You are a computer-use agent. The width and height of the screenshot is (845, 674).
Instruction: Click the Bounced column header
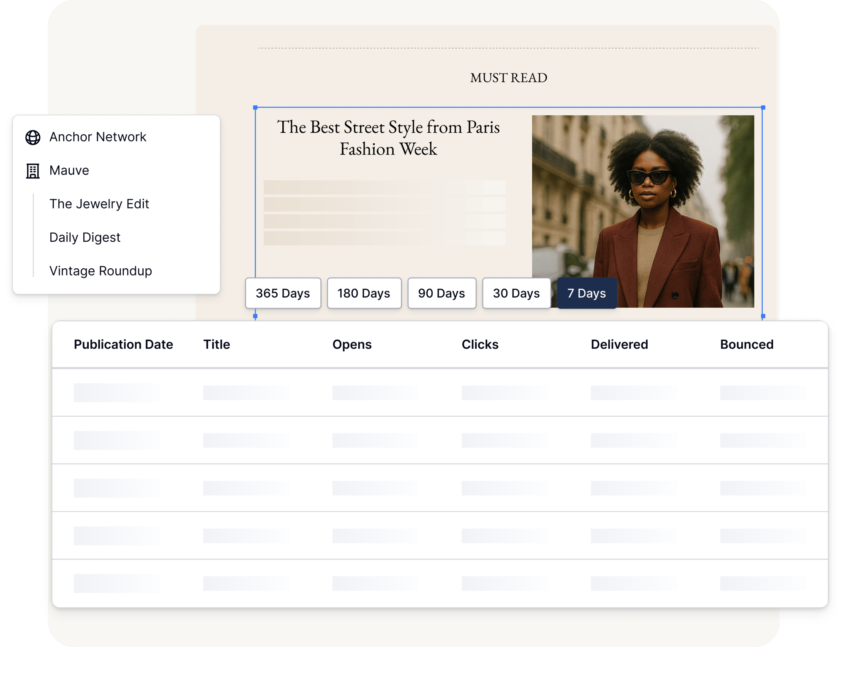pos(747,344)
